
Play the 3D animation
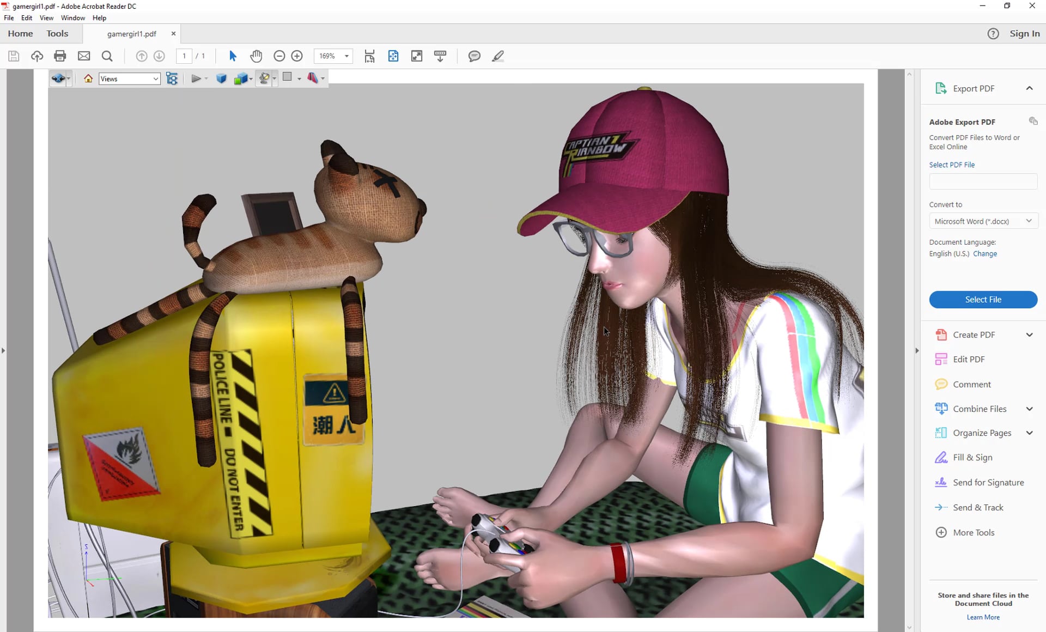coord(197,78)
